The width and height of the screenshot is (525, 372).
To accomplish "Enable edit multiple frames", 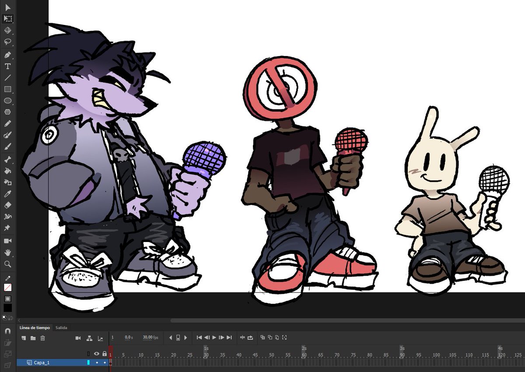I will coord(277,337).
